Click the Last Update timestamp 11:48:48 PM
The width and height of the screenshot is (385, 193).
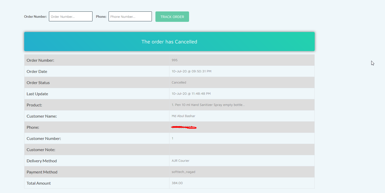point(191,94)
